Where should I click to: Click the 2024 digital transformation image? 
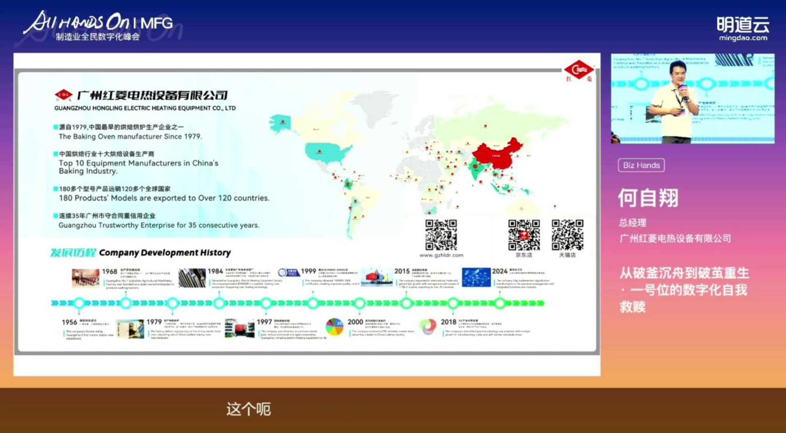pyautogui.click(x=476, y=277)
